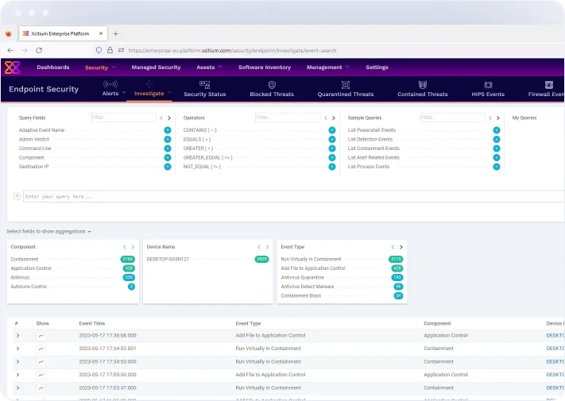This screenshot has height=401, width=565.
Task: Go to next Component aggregation page
Action: coord(133,247)
